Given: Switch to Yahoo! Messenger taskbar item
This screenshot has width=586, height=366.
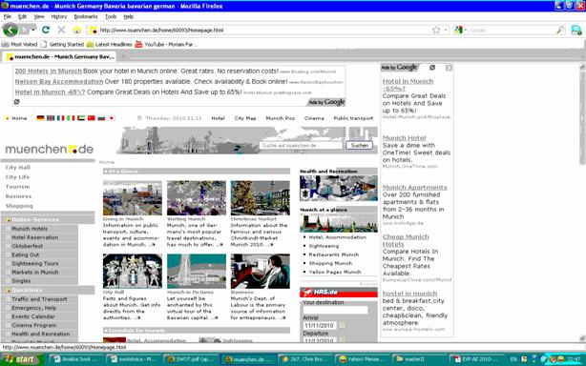Looking at the screenshot, I should 362,359.
